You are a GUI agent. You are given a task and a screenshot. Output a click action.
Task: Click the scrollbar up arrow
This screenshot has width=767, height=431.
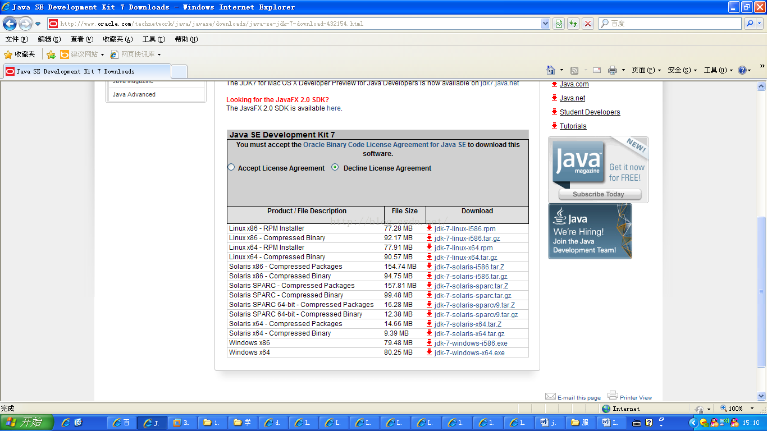pyautogui.click(x=761, y=86)
